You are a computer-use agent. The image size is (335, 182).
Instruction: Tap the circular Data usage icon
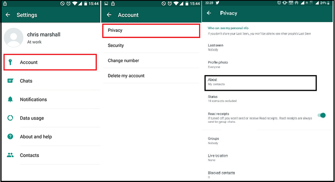(x=10, y=118)
